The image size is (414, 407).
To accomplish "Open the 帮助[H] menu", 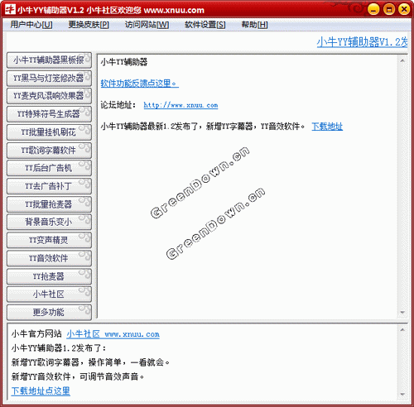I will [254, 25].
